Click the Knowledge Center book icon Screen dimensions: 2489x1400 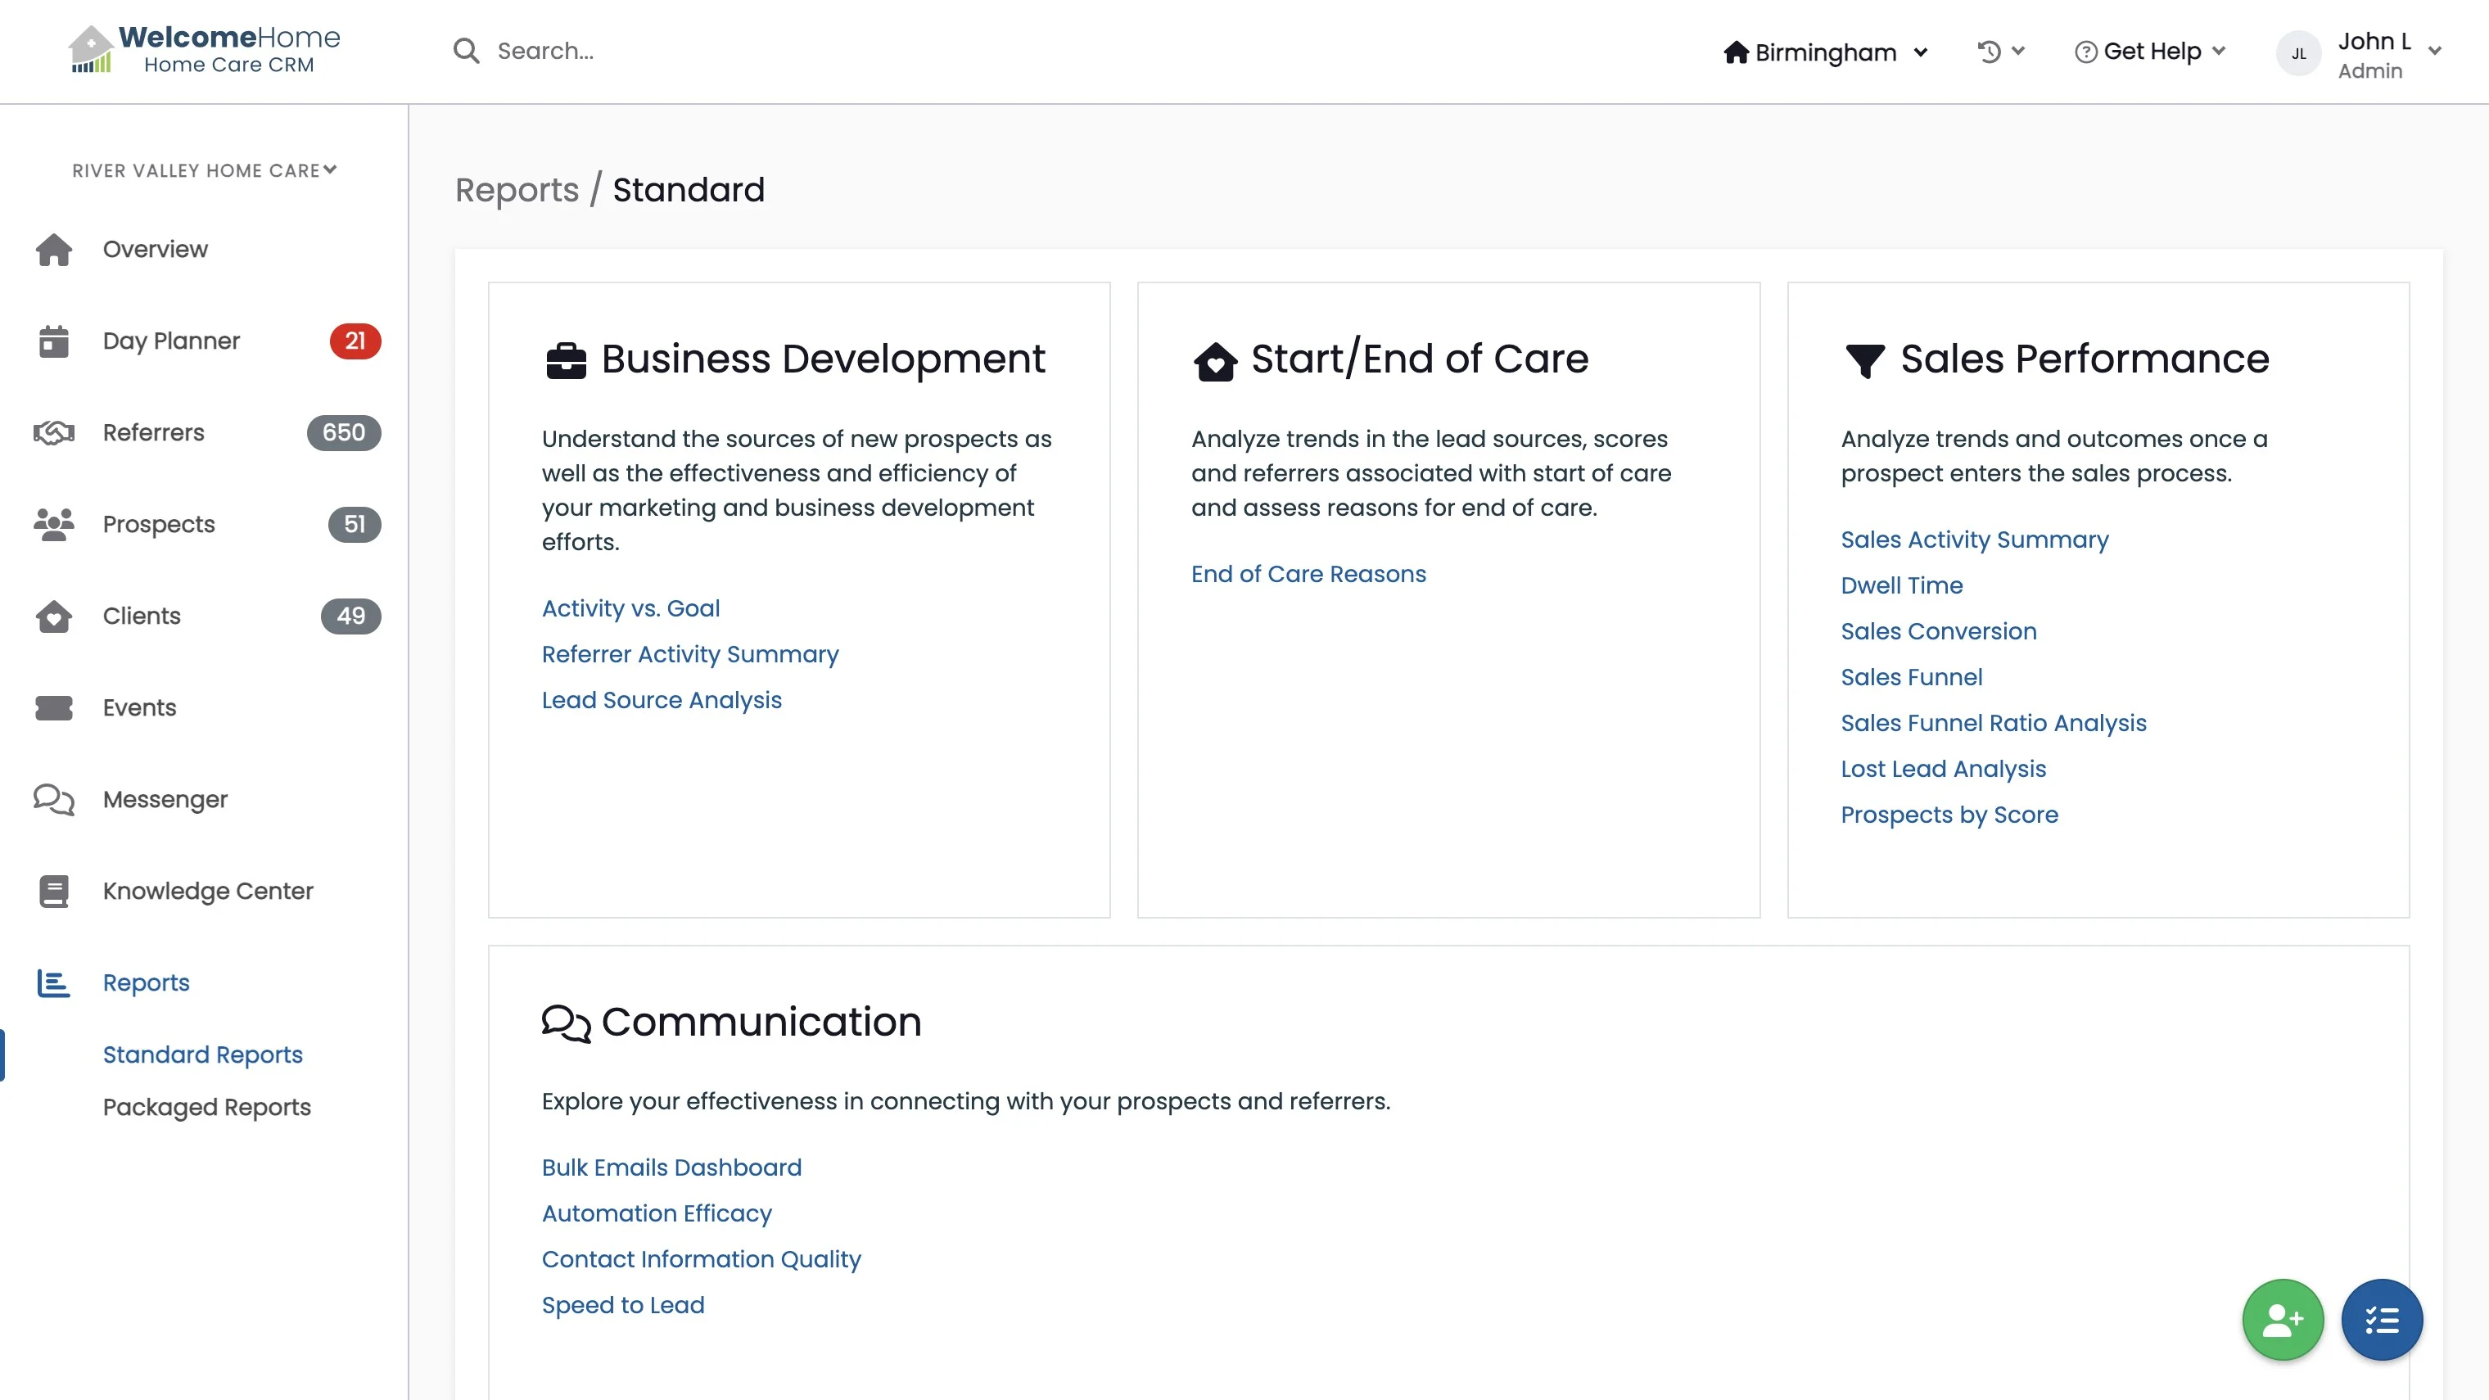click(x=53, y=891)
